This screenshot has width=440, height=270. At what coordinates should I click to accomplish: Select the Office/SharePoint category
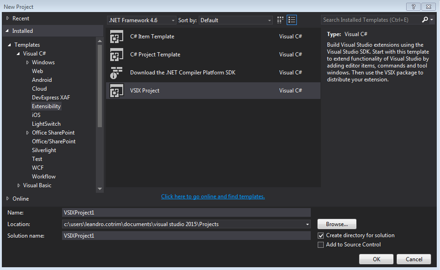click(54, 141)
